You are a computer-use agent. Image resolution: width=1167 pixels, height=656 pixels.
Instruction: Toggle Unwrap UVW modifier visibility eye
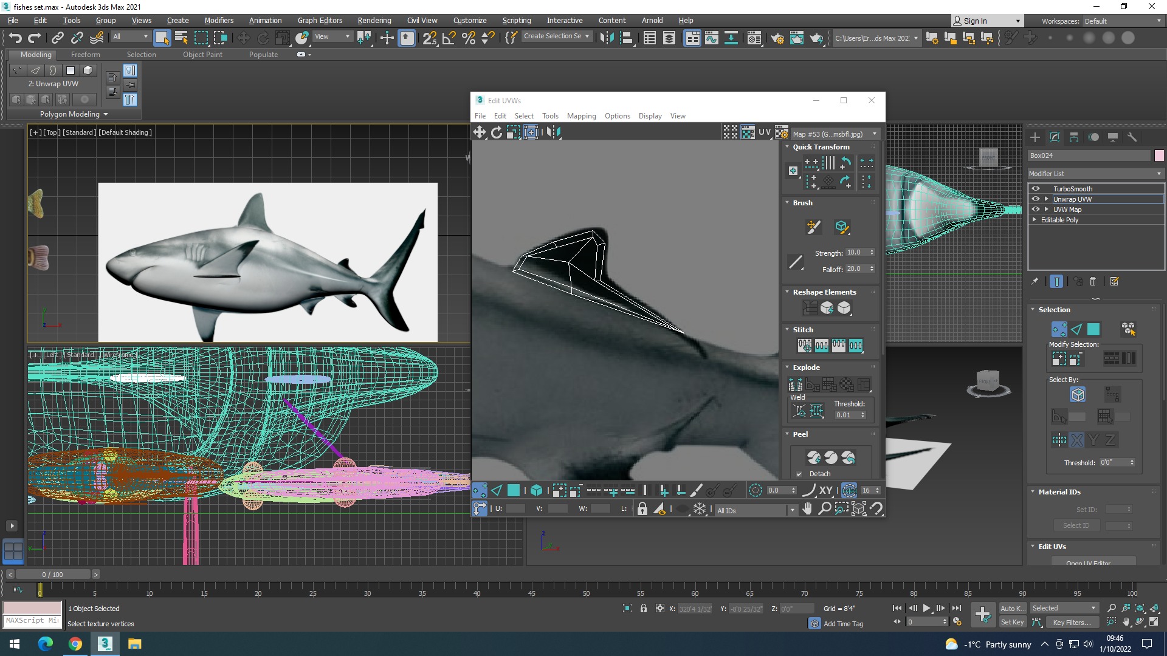[x=1036, y=199]
